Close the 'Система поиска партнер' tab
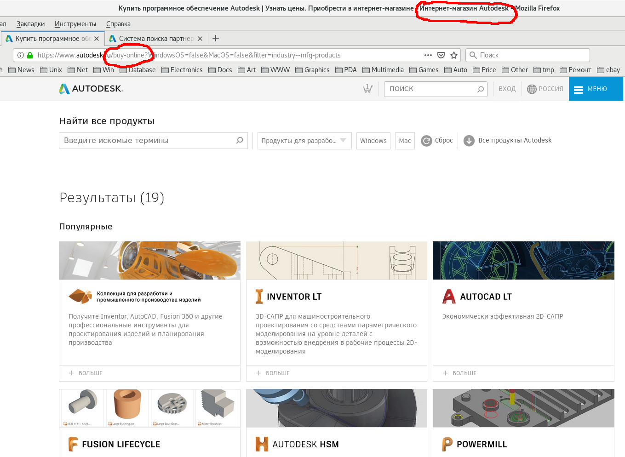This screenshot has width=625, height=457. coord(200,39)
